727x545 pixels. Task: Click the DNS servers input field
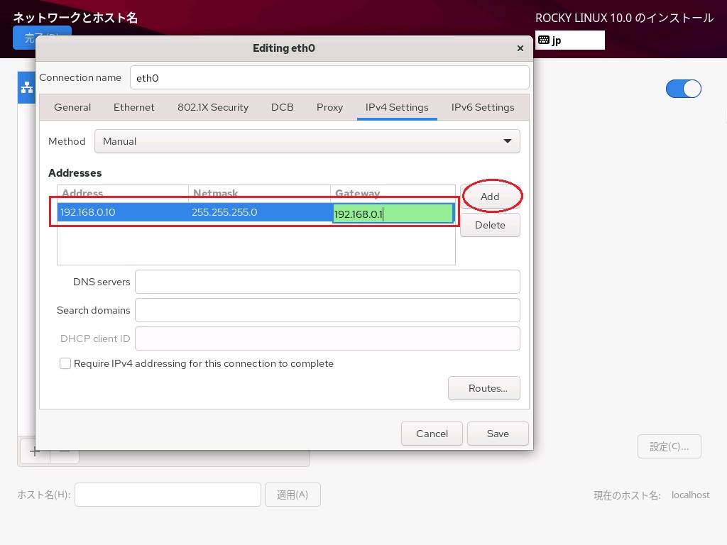[327, 282]
